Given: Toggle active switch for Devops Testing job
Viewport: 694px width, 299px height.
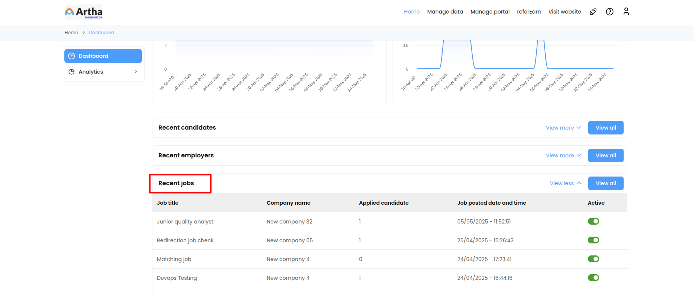Looking at the screenshot, I should click(x=593, y=278).
